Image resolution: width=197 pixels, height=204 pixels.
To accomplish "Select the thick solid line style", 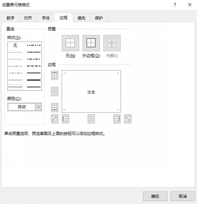I will 34,80.
